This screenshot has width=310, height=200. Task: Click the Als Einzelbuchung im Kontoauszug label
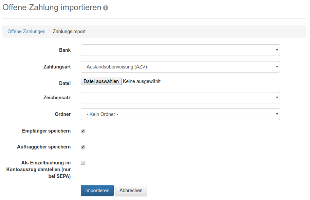38,169
